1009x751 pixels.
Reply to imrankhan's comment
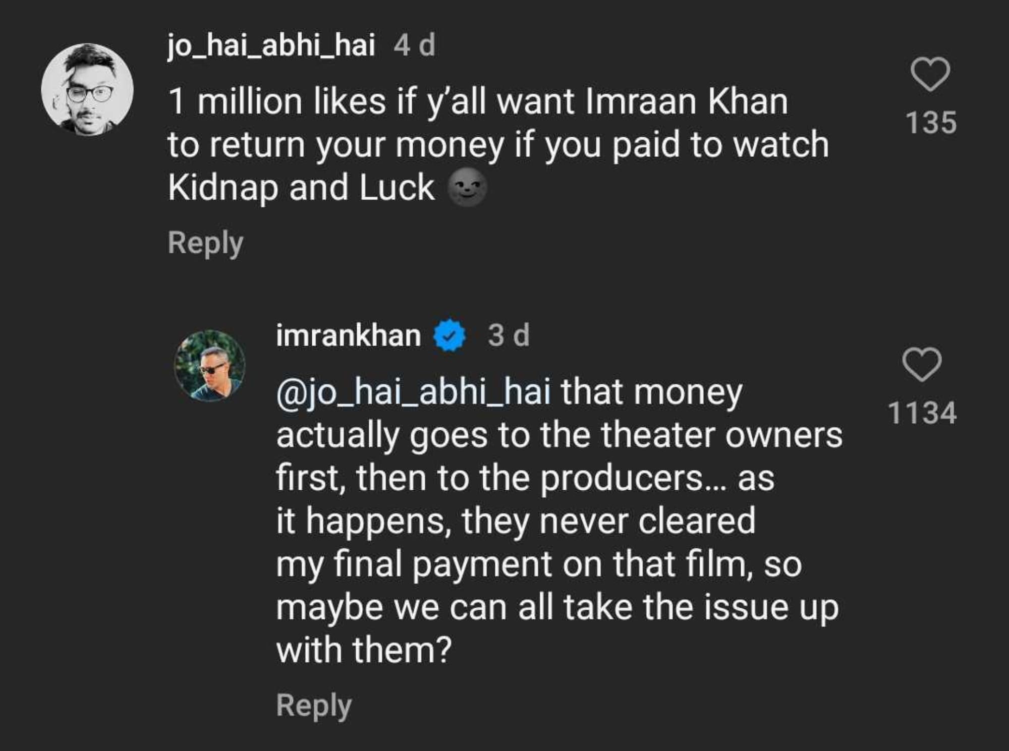pyautogui.click(x=313, y=705)
